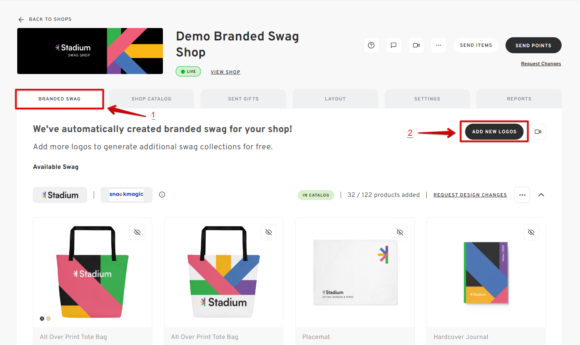Open the chat feedback icon
580x345 pixels.
[393, 45]
